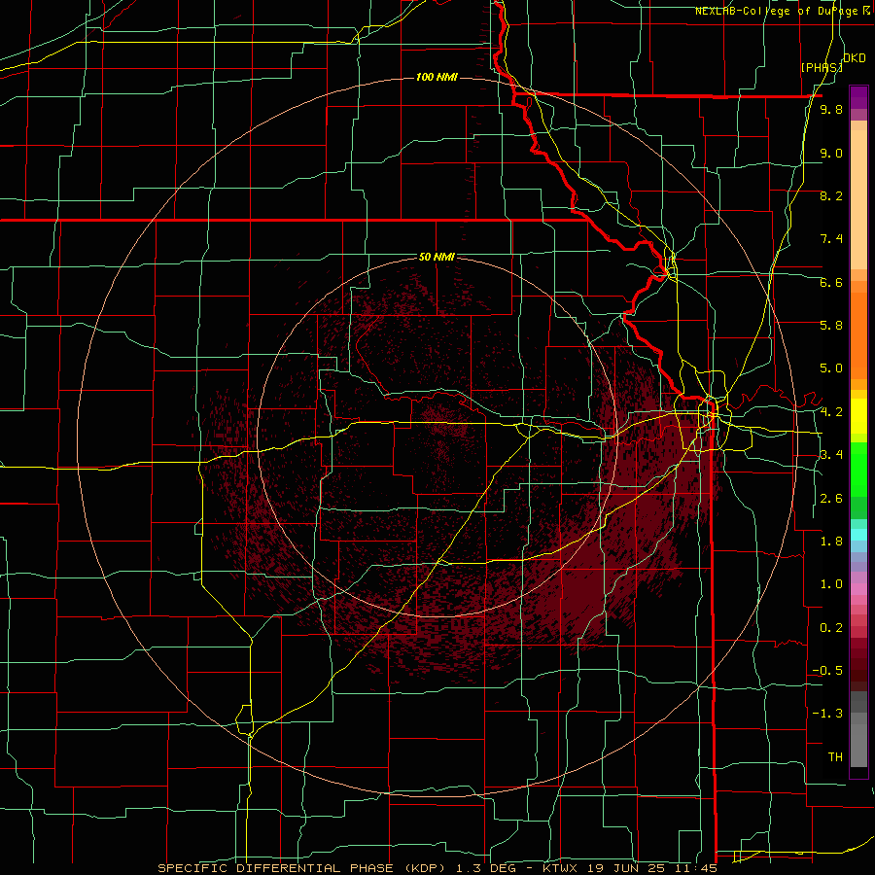Click the 5.0 value on the color scale
875x875 pixels.
831,368
